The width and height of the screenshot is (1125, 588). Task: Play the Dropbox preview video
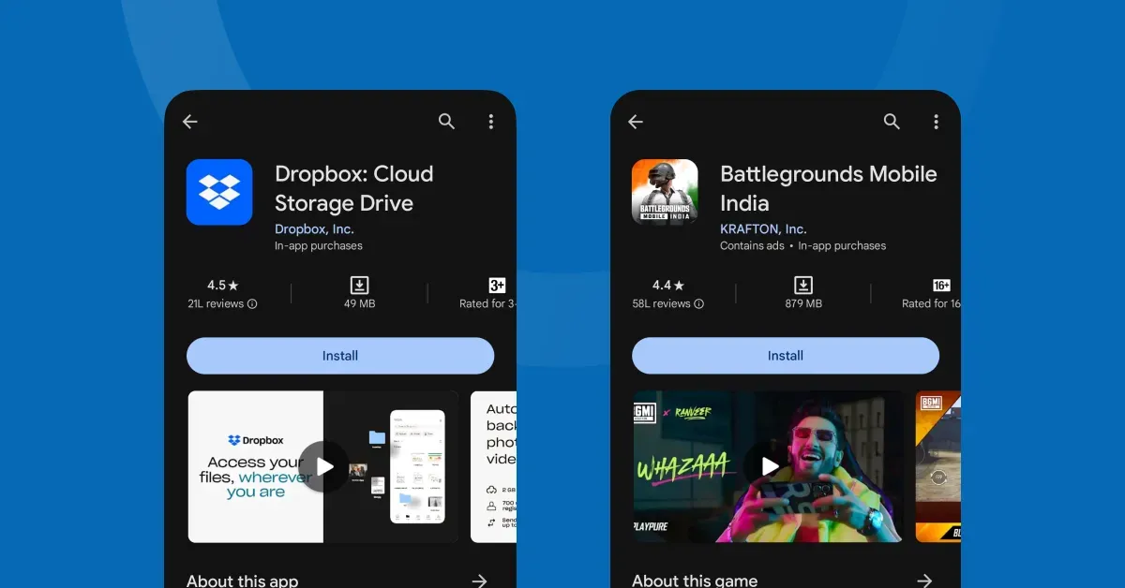coord(324,466)
